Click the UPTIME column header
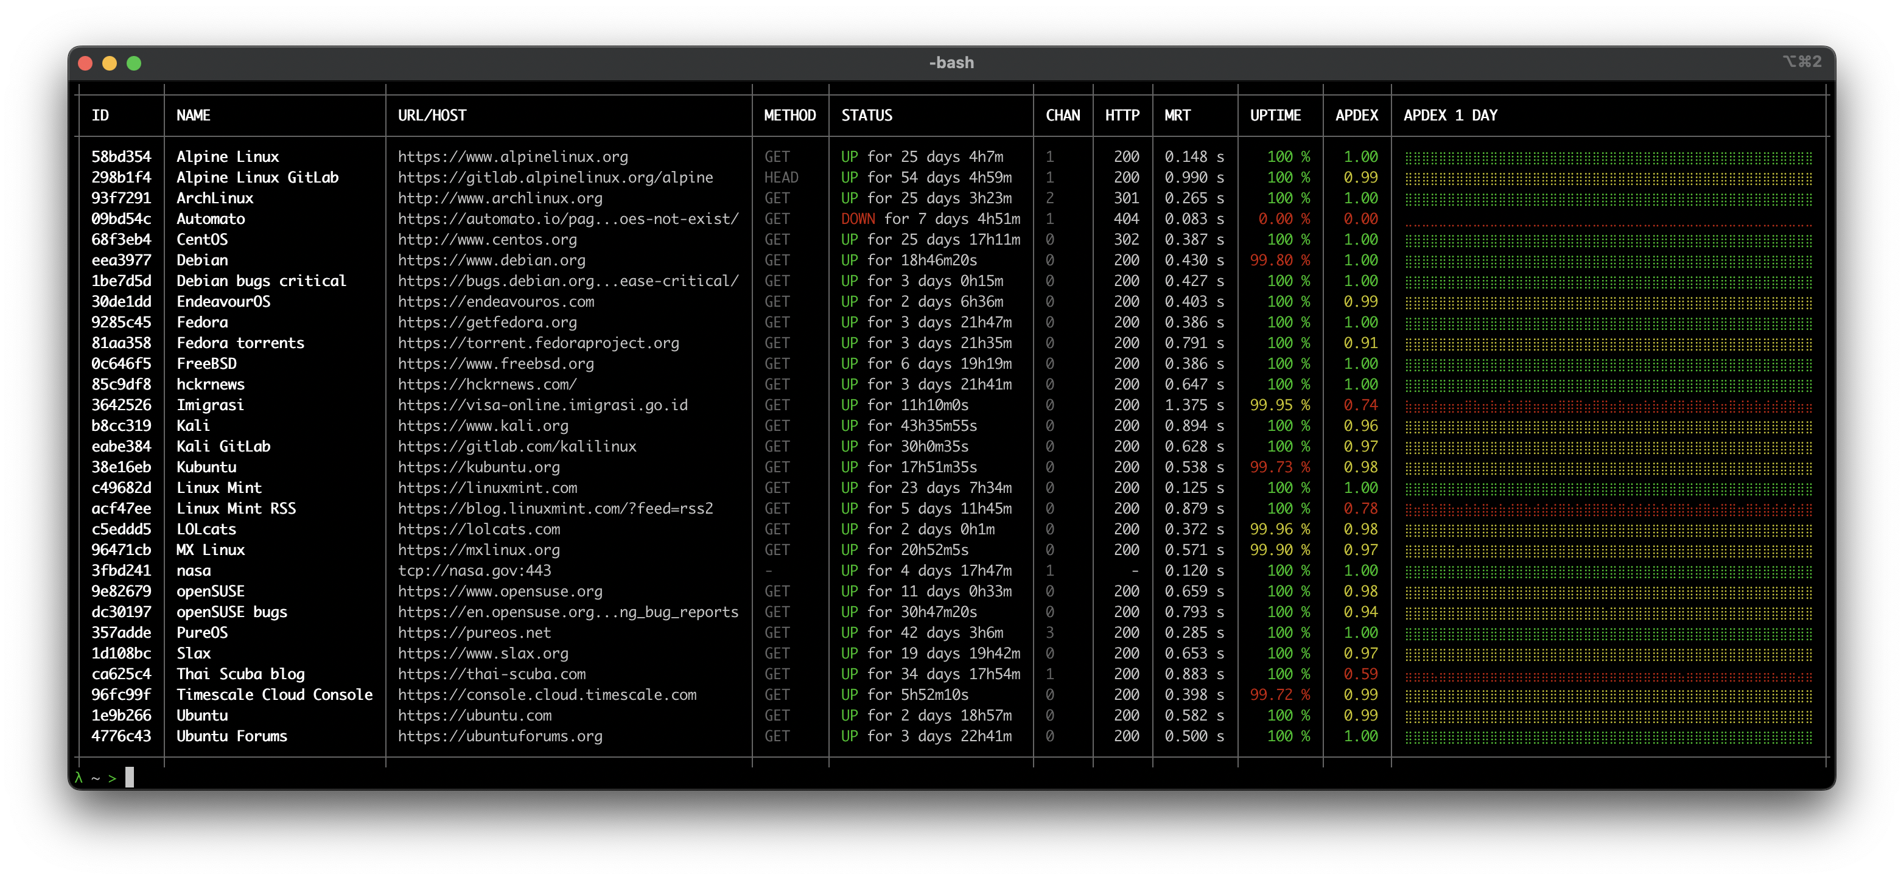This screenshot has height=880, width=1904. click(1275, 115)
